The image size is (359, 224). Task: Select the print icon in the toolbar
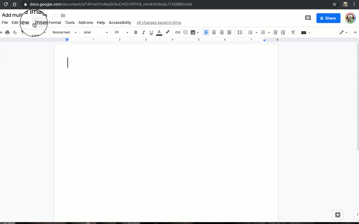click(x=7, y=32)
